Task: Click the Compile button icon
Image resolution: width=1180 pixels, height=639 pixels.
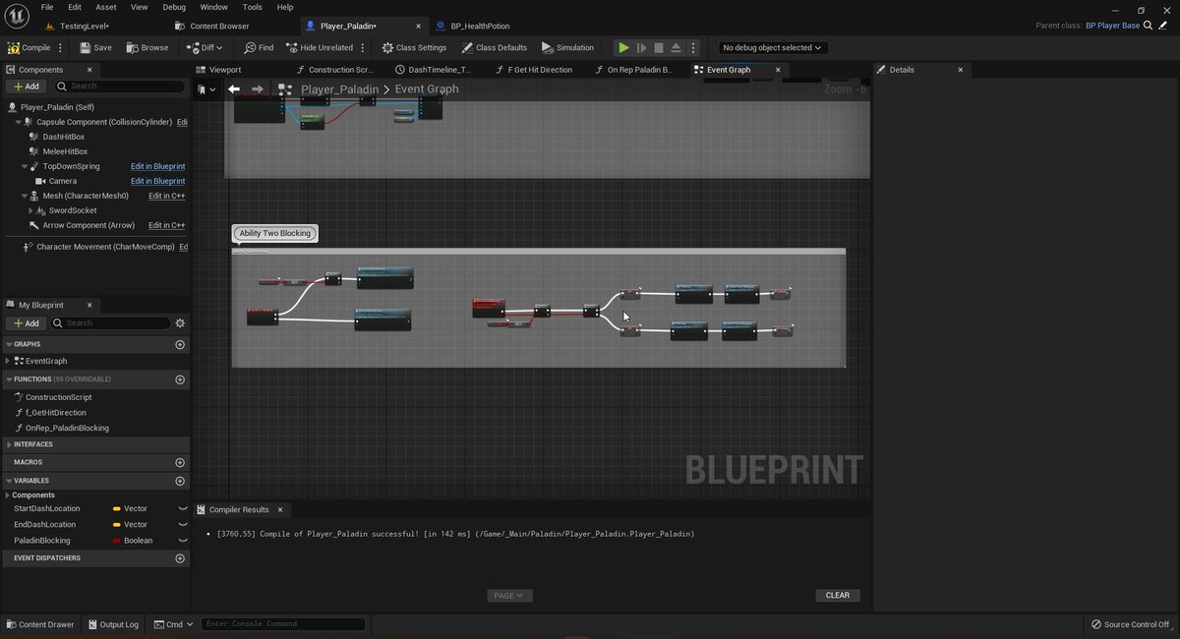Action: (x=14, y=47)
